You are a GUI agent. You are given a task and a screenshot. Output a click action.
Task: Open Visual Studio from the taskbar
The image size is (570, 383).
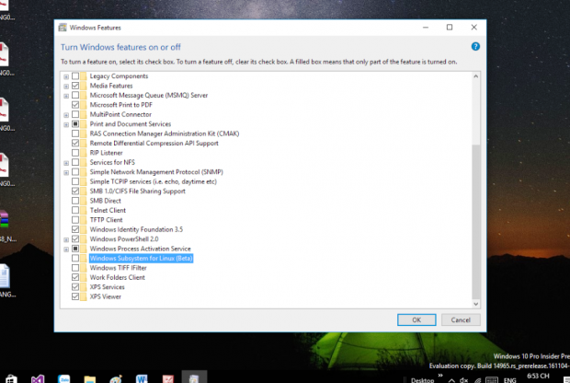pos(38,377)
